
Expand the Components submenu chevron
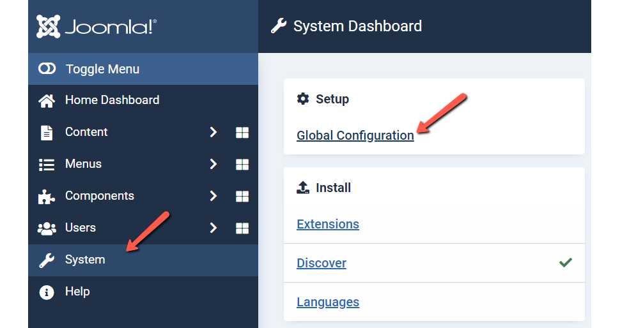[213, 196]
